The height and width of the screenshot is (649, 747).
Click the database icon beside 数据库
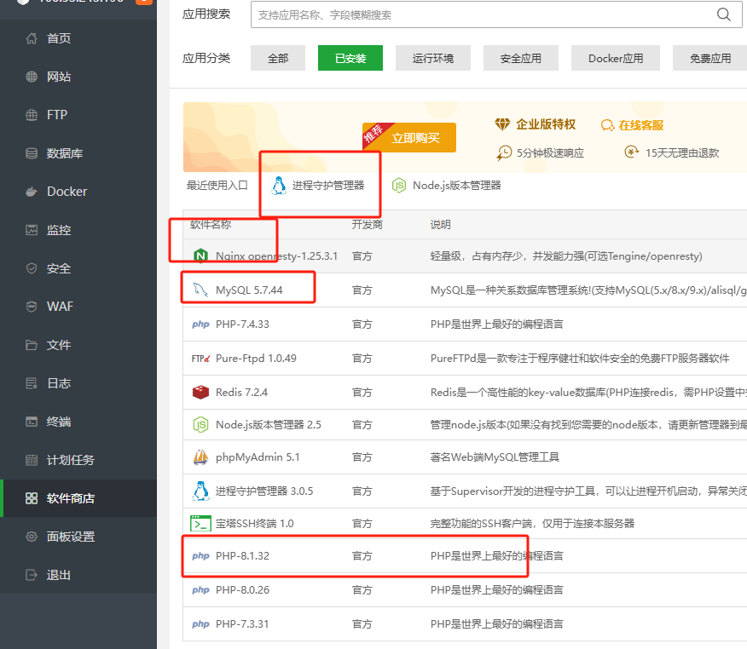click(x=32, y=153)
